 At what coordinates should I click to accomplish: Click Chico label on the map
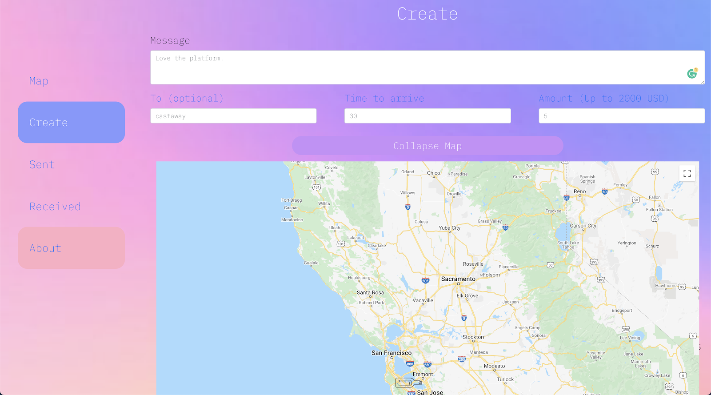click(x=433, y=173)
